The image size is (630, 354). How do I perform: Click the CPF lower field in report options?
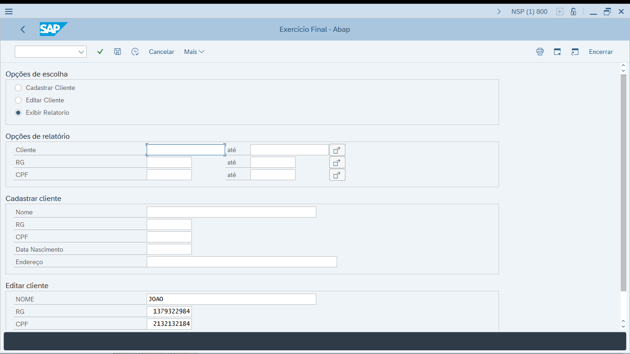(x=169, y=175)
